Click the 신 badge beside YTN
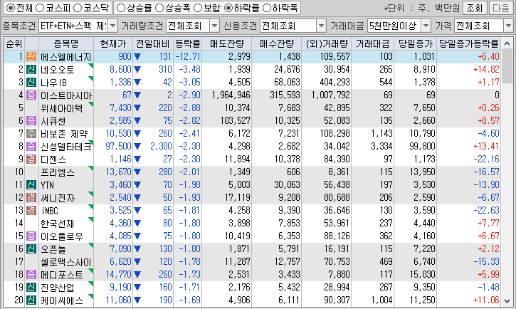Viewport: 516px width, 309px height. (31, 184)
